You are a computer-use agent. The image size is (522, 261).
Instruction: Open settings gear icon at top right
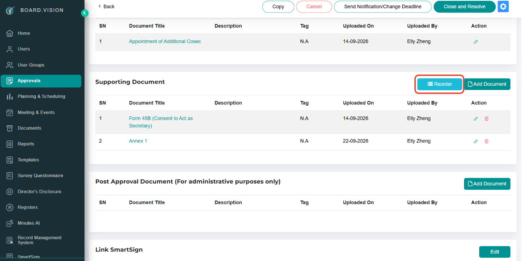pos(503,6)
